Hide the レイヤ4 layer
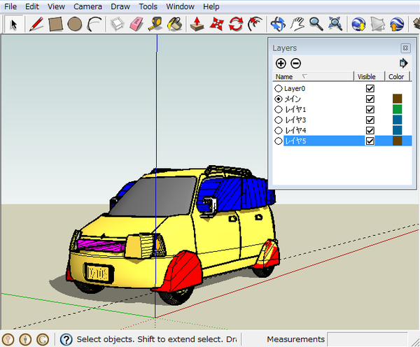Screen dimensions: 420x347 click(370, 130)
